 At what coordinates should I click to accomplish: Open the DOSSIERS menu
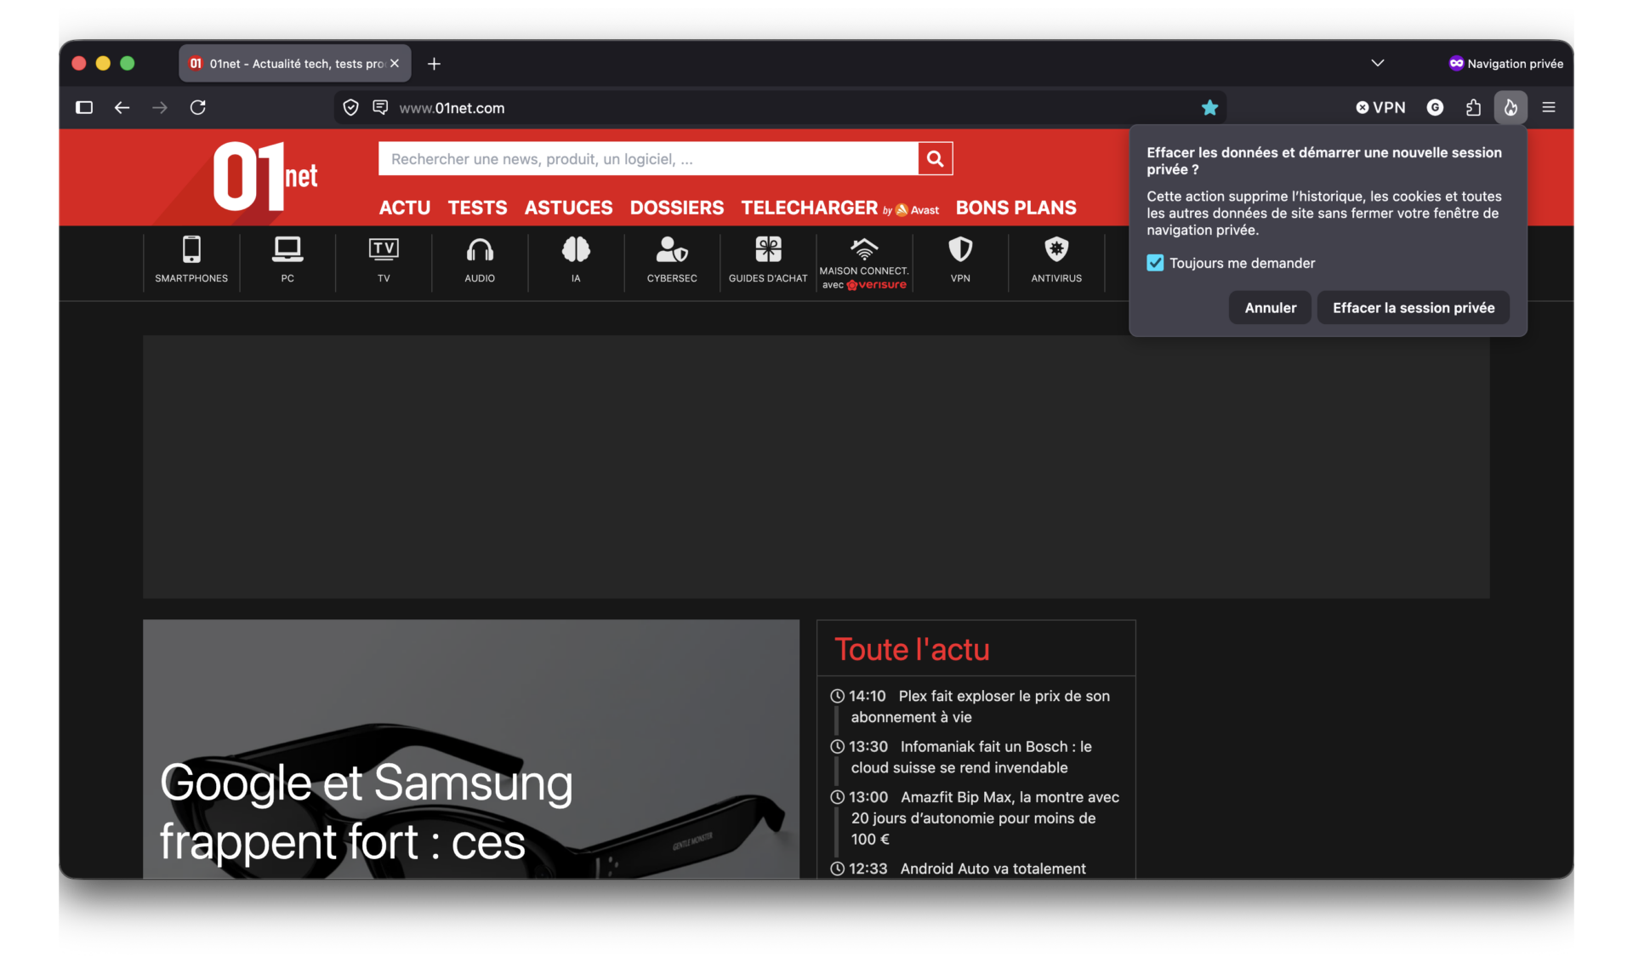click(677, 208)
